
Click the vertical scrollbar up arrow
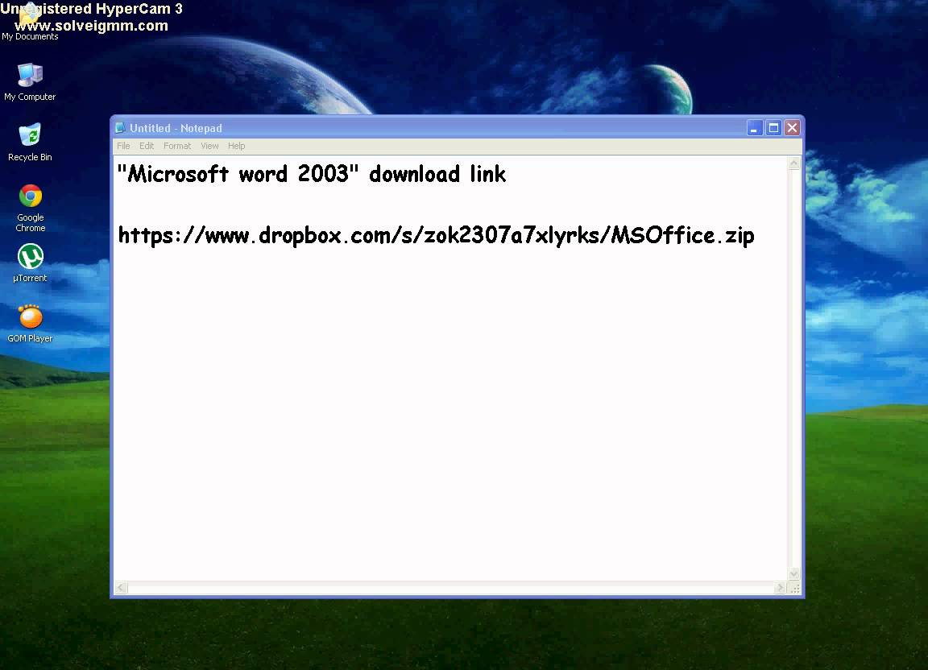pos(794,163)
